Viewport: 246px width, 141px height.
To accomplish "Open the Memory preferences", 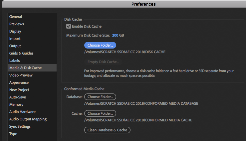I will 16,104.
